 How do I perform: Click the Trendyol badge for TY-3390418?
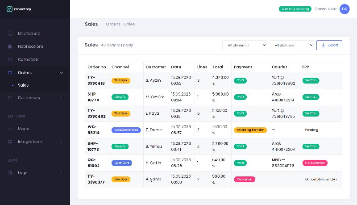121,80
